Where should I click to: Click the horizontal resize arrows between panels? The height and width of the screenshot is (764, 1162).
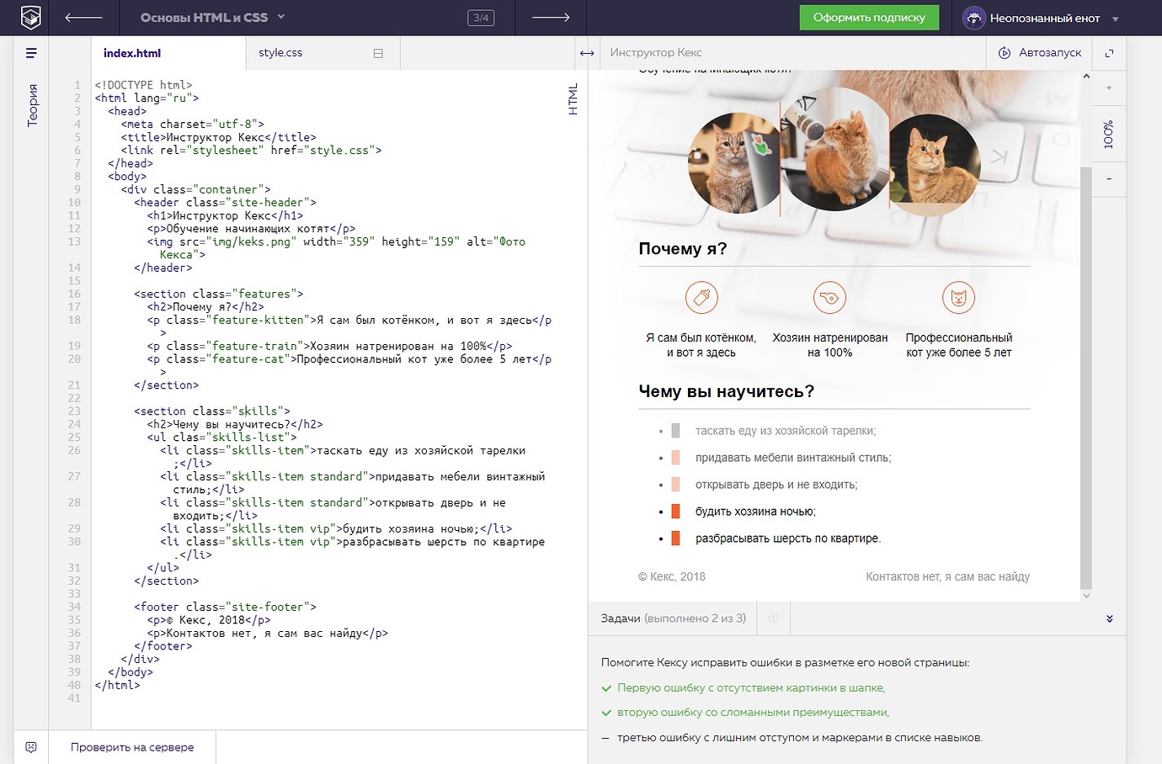pyautogui.click(x=587, y=53)
